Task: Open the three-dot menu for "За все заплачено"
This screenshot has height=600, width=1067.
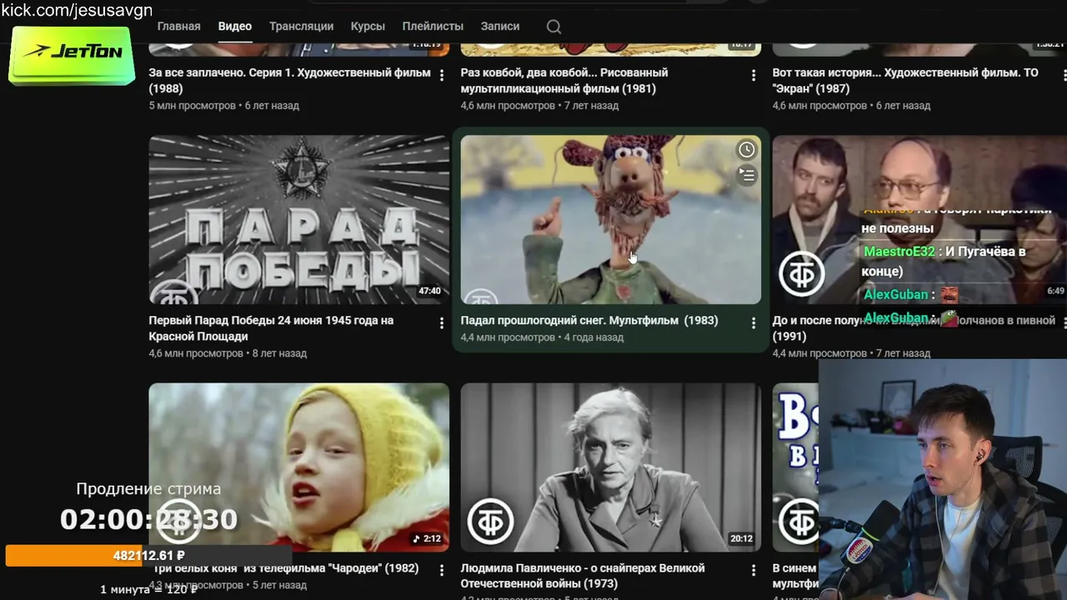Action: point(442,75)
